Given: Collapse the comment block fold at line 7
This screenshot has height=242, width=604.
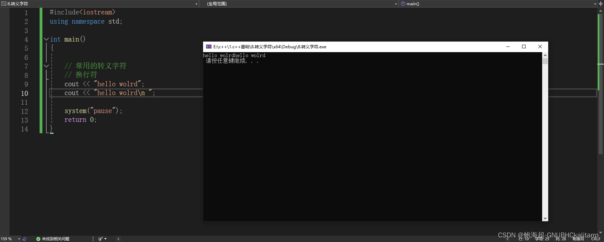Looking at the screenshot, I should 46,66.
